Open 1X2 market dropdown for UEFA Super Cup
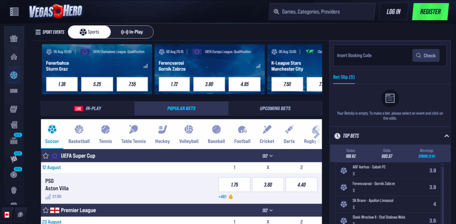This screenshot has width=456, height=224. [x=267, y=156]
